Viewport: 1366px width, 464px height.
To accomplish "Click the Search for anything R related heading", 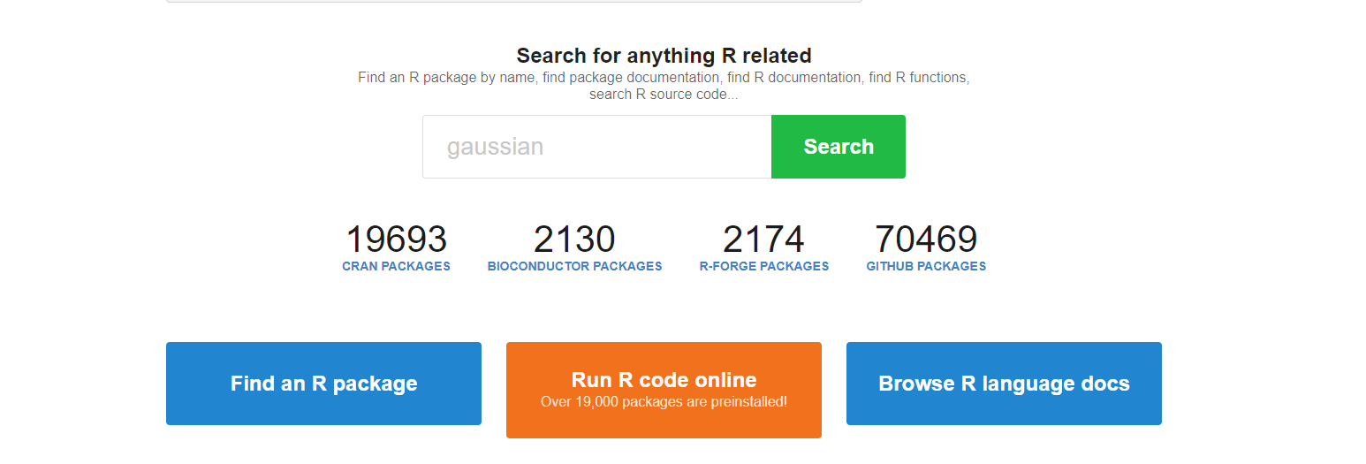I will click(x=664, y=56).
